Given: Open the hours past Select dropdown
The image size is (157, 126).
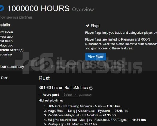Looking at the screenshot, I should point(69,95).
